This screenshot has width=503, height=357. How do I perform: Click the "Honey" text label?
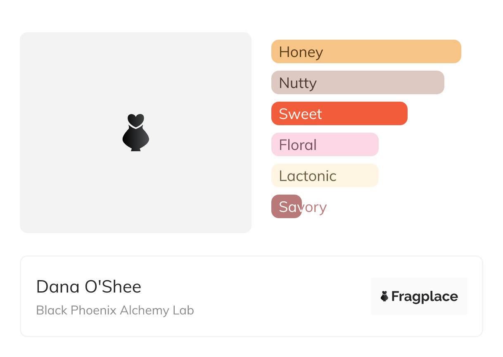pos(301,52)
